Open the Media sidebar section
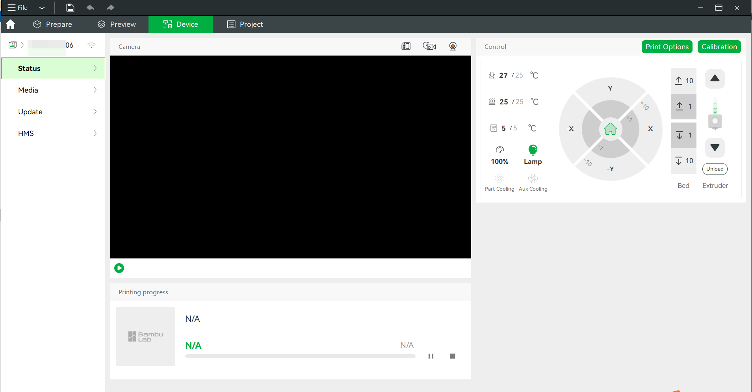The image size is (752, 392). click(53, 90)
